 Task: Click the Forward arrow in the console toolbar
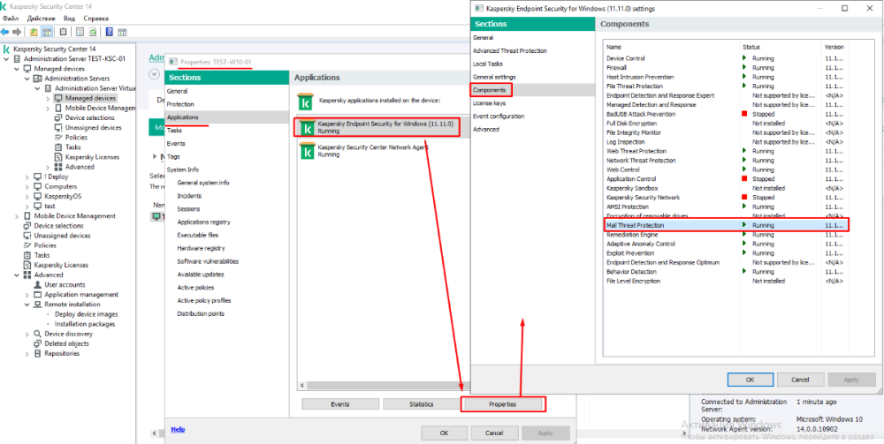tap(16, 32)
